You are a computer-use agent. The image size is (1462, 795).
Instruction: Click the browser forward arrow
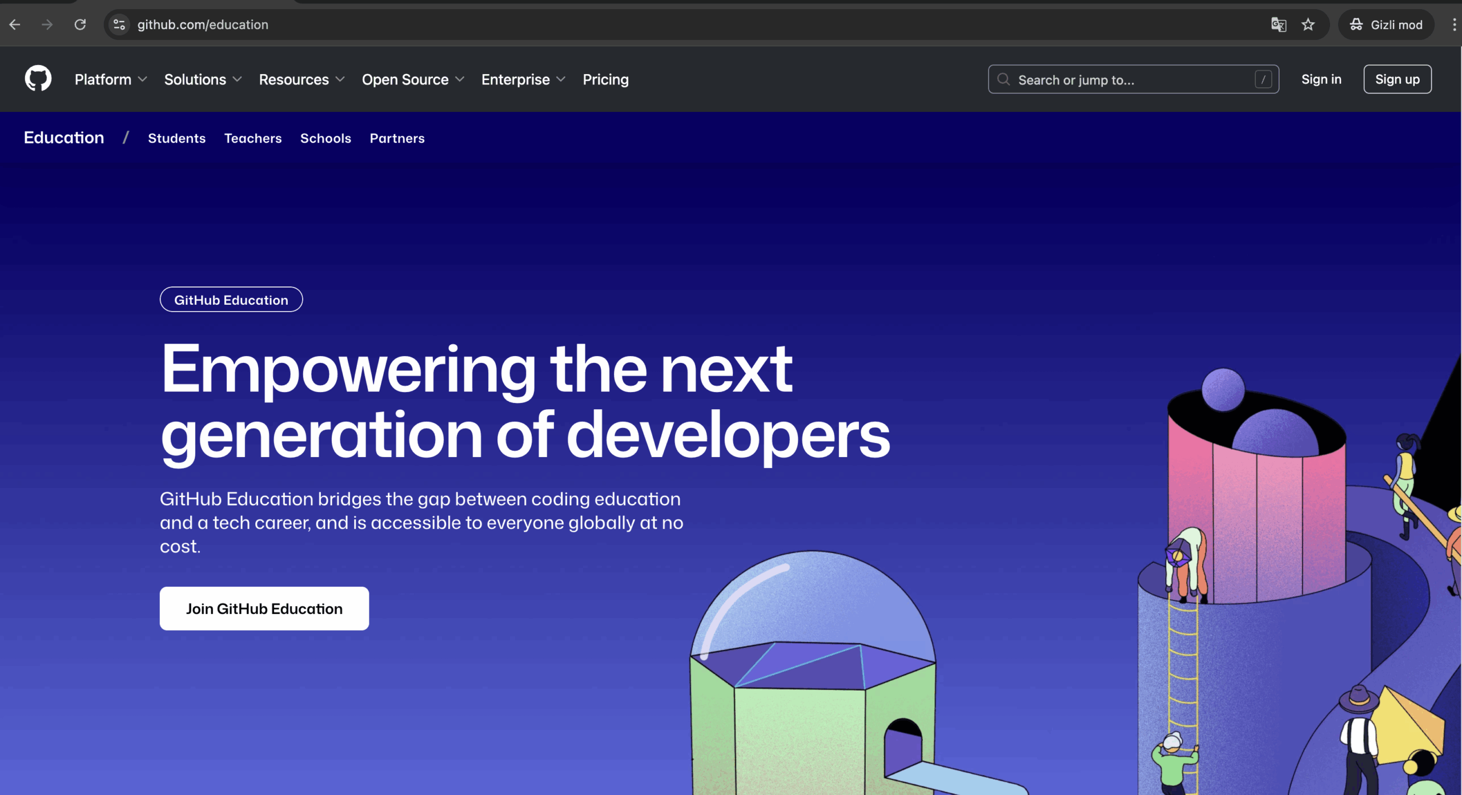(47, 25)
